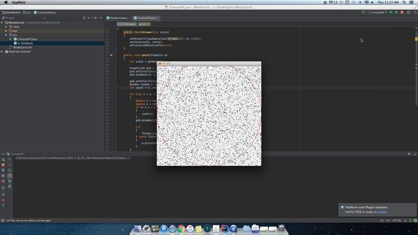Stop process red button in Run panel

tap(3, 165)
